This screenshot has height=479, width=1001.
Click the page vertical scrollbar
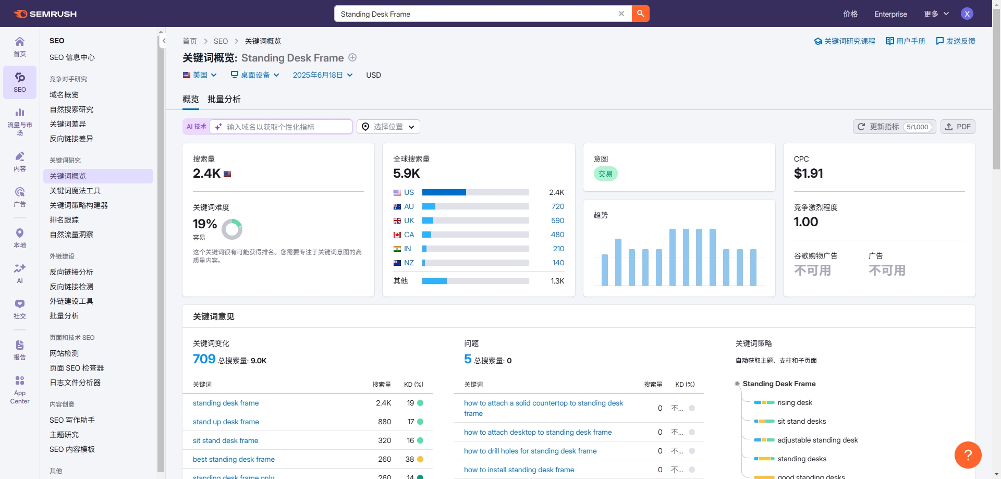tap(996, 89)
